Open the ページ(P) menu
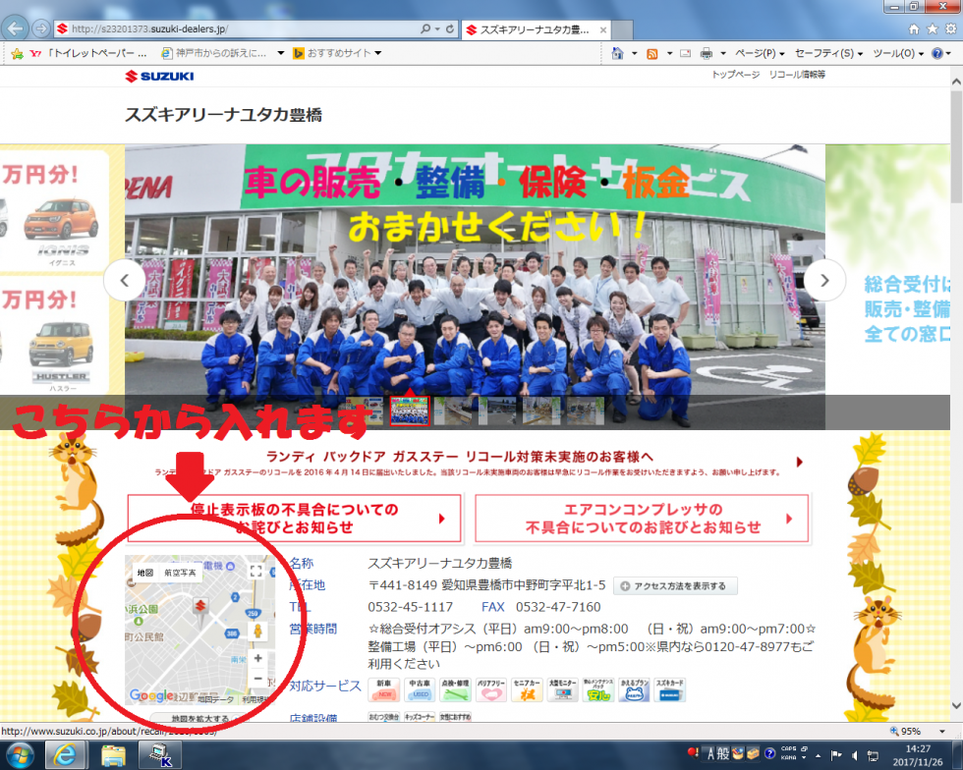The height and width of the screenshot is (770, 963). [x=760, y=53]
